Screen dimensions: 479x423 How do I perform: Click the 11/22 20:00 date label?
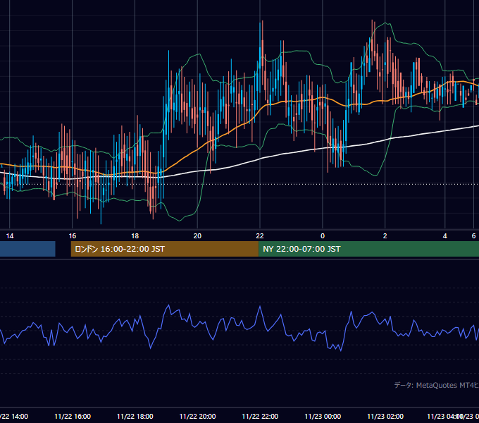(x=198, y=417)
